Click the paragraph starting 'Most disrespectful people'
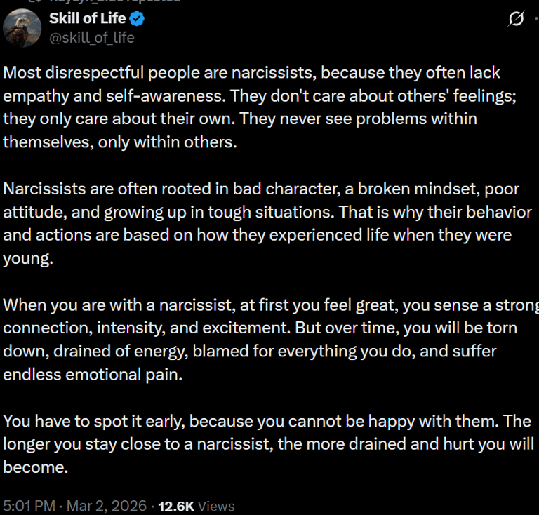 click(x=260, y=107)
